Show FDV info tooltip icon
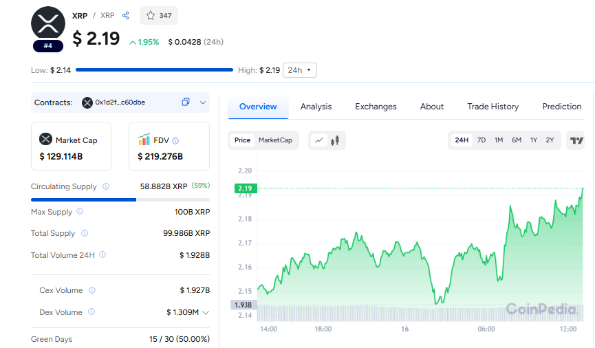The image size is (595, 348). (x=175, y=141)
